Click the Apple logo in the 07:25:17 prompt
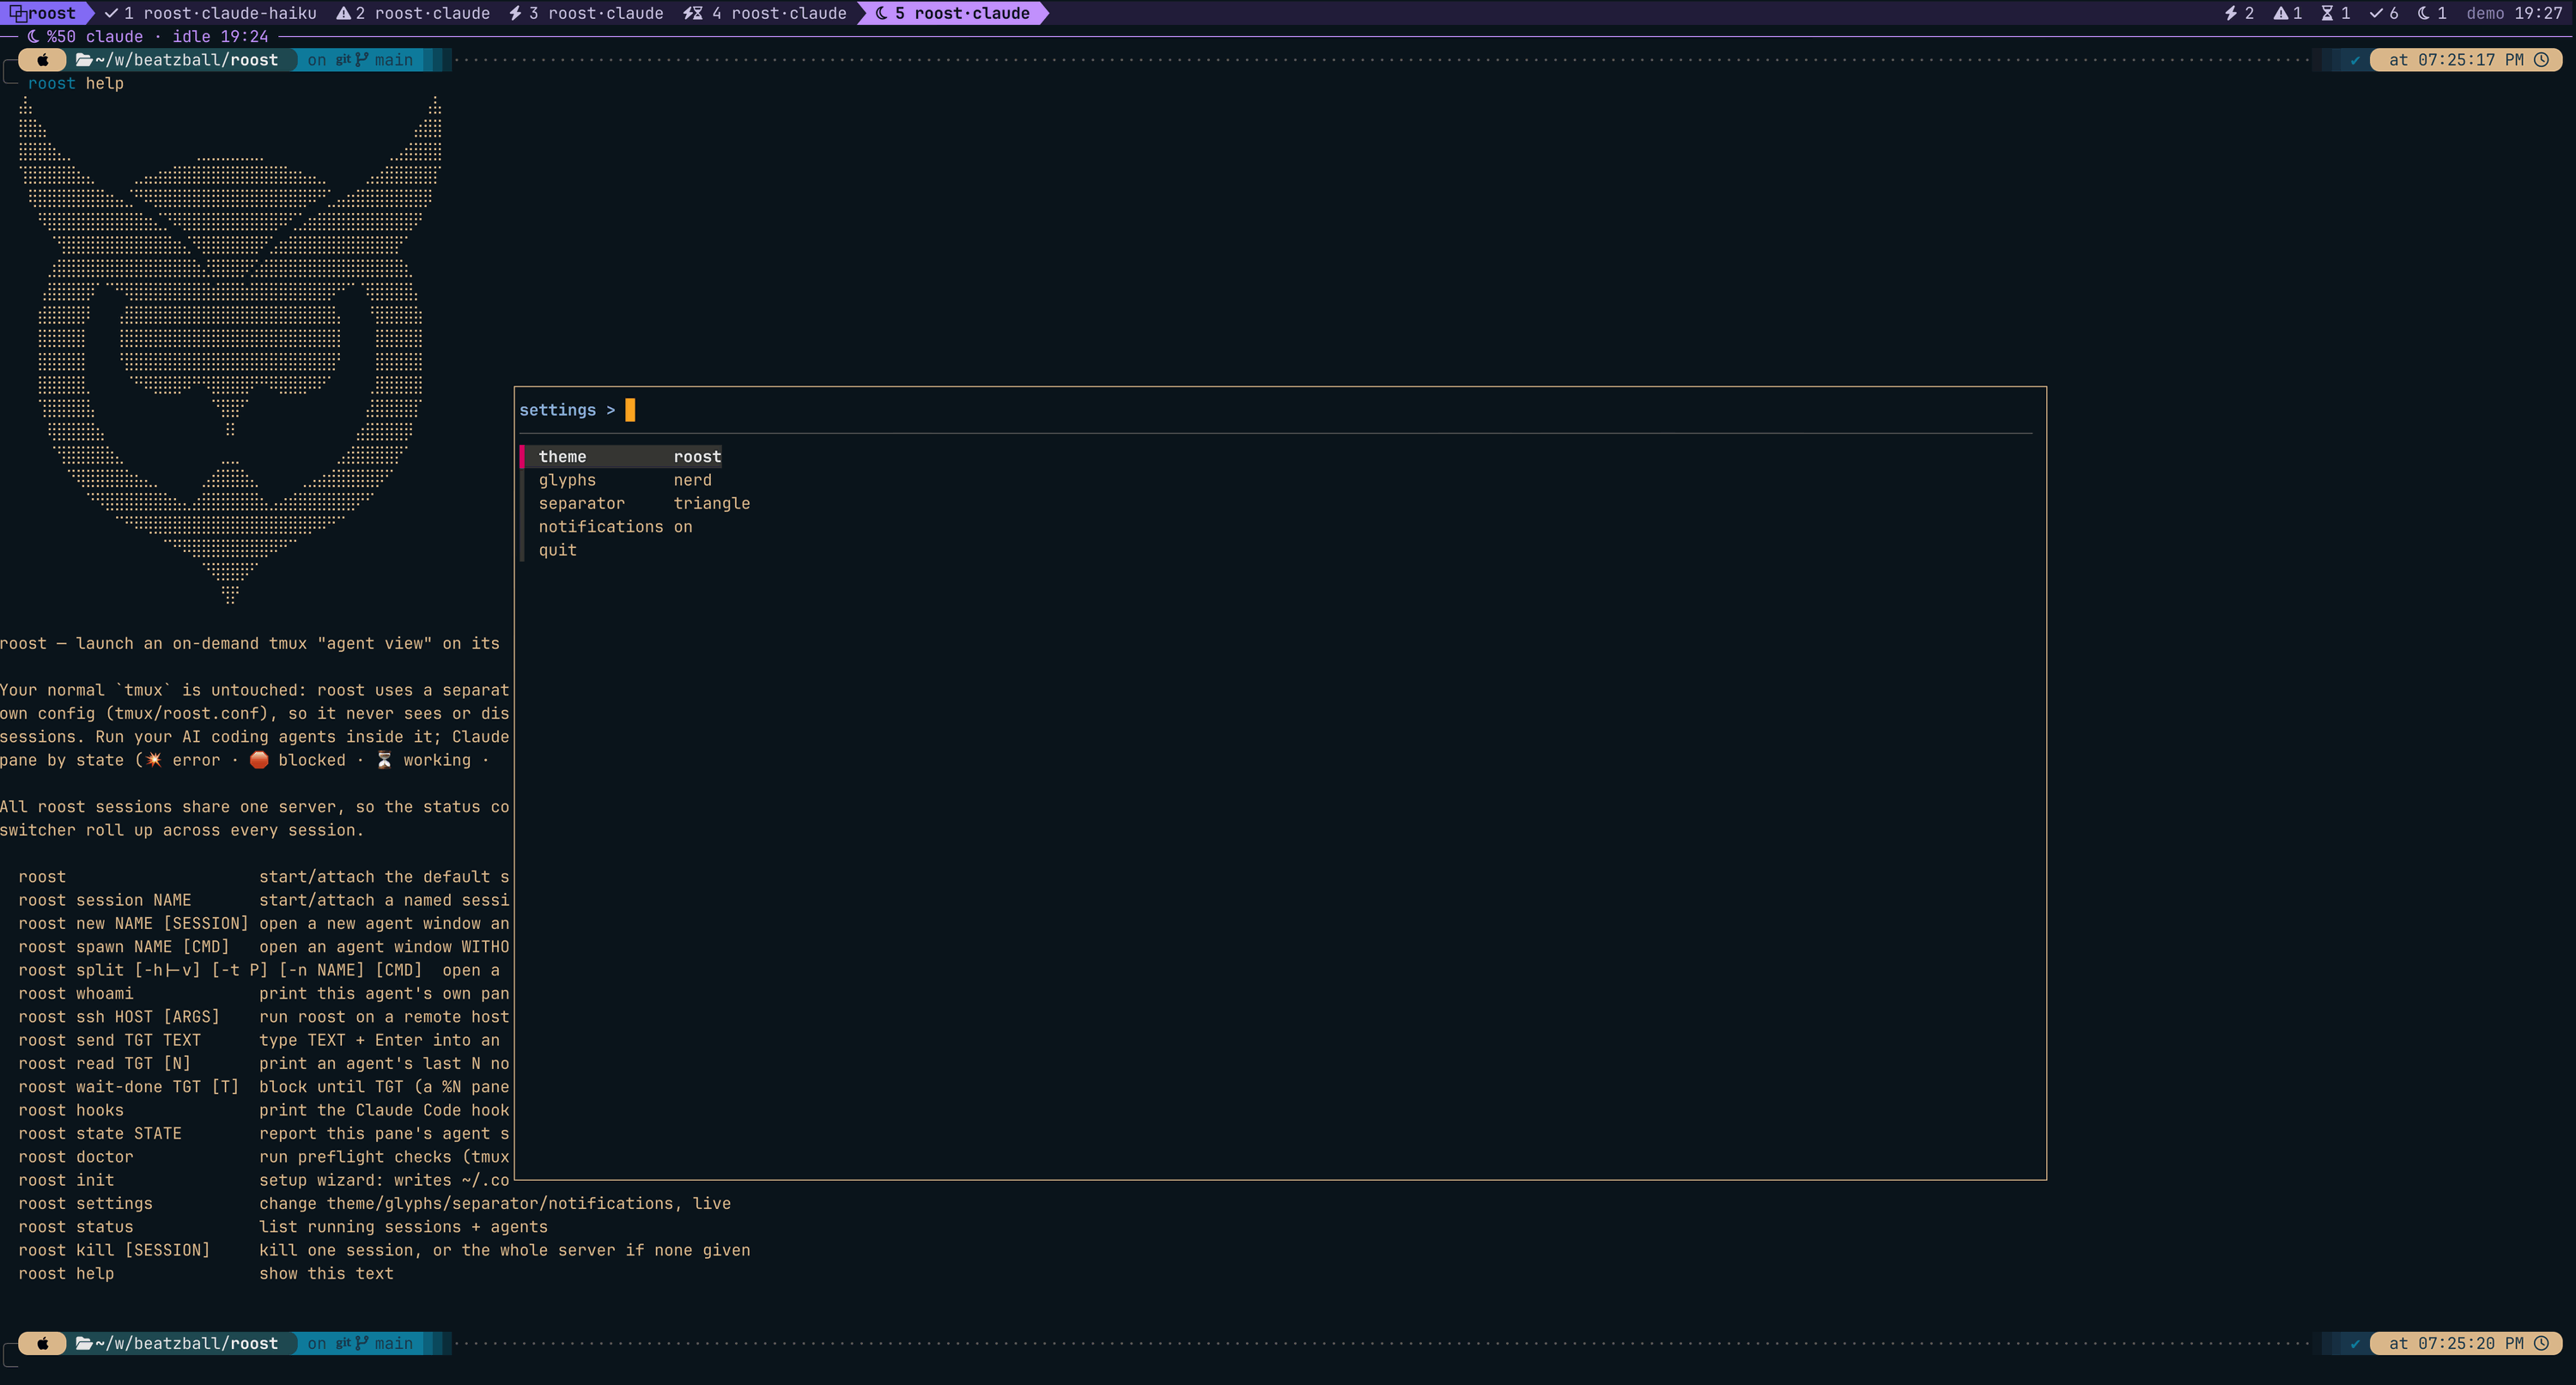The image size is (2576, 1385). tap(43, 60)
